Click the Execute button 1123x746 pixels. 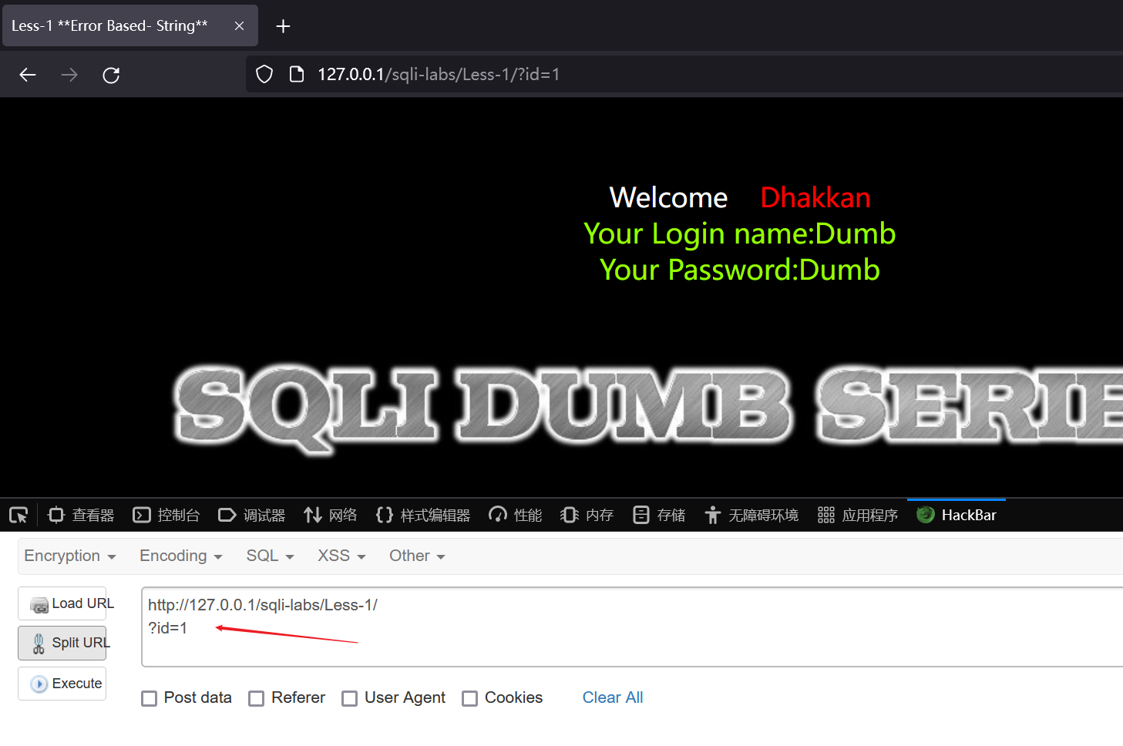click(62, 684)
